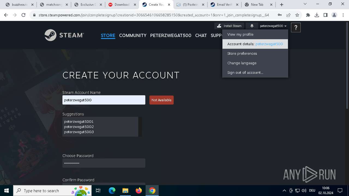Image resolution: width=349 pixels, height=196 pixels.
Task: Focus the Steam Account Name field
Action: pyautogui.click(x=104, y=100)
